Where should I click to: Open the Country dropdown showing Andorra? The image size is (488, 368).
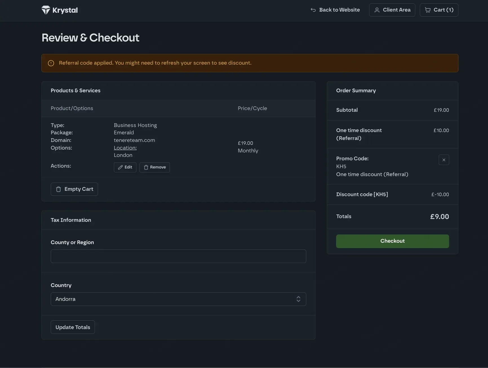coord(178,299)
